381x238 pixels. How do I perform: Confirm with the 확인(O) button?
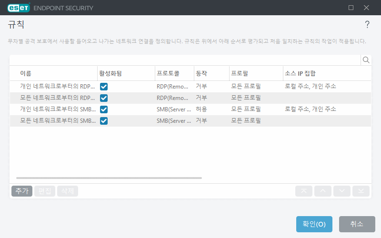314,224
